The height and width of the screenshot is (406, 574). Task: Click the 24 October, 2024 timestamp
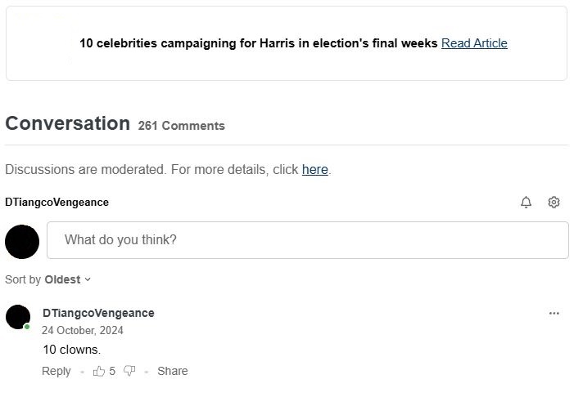pos(83,331)
